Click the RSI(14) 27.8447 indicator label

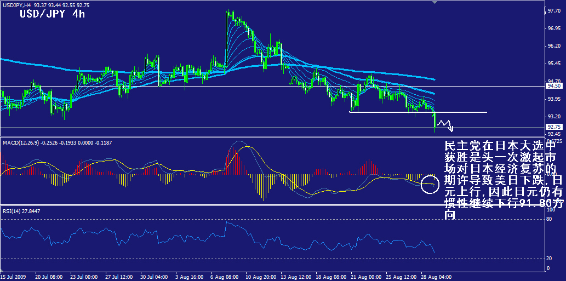click(21, 212)
